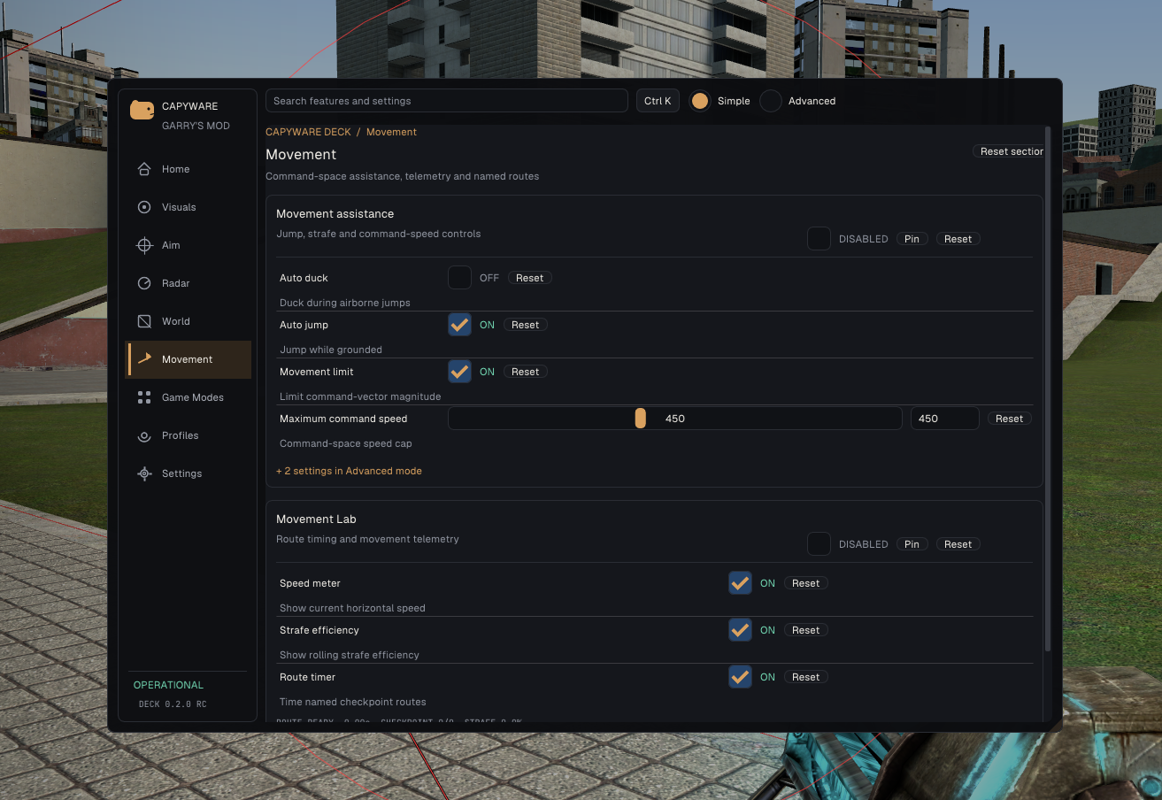The image size is (1162, 800).
Task: Navigate to Radar section label
Action: (176, 283)
